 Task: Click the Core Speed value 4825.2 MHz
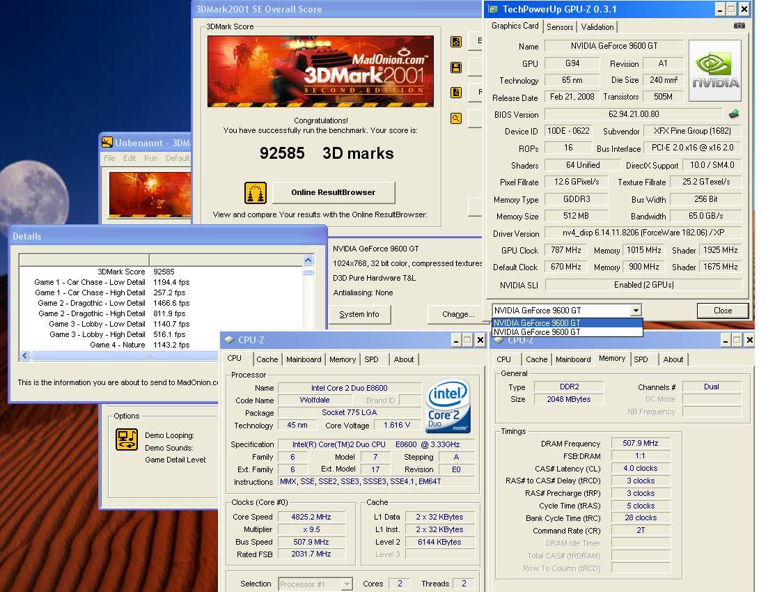point(311,517)
